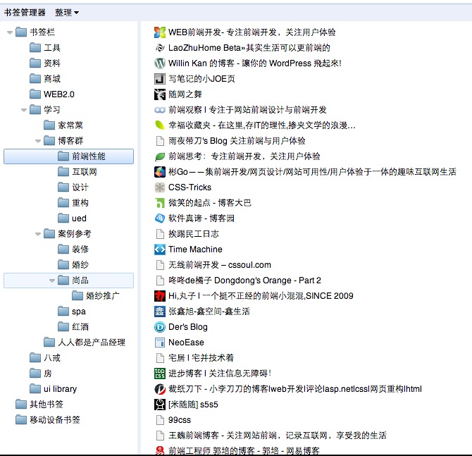The height and width of the screenshot is (456, 472).
Task: Open the CSS-Tricks bookmark title
Action: pyautogui.click(x=190, y=187)
